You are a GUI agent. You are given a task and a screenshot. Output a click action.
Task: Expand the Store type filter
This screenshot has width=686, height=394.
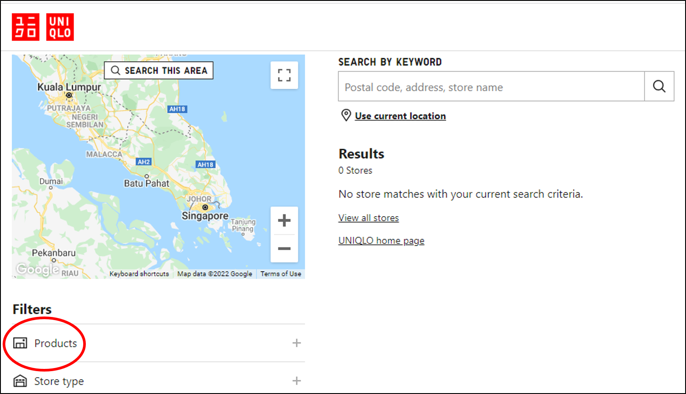(296, 381)
